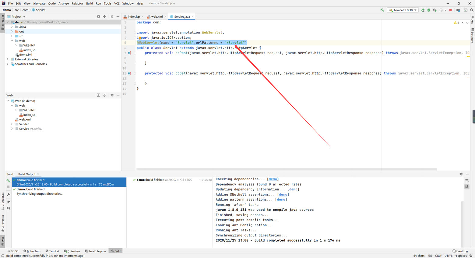Click the Search Everywhere magnifier
Screen dimensions: 475x258
[472, 10]
